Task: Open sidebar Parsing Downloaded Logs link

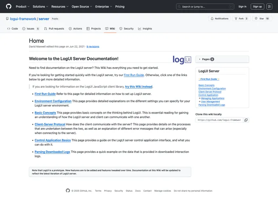Action: point(212,105)
